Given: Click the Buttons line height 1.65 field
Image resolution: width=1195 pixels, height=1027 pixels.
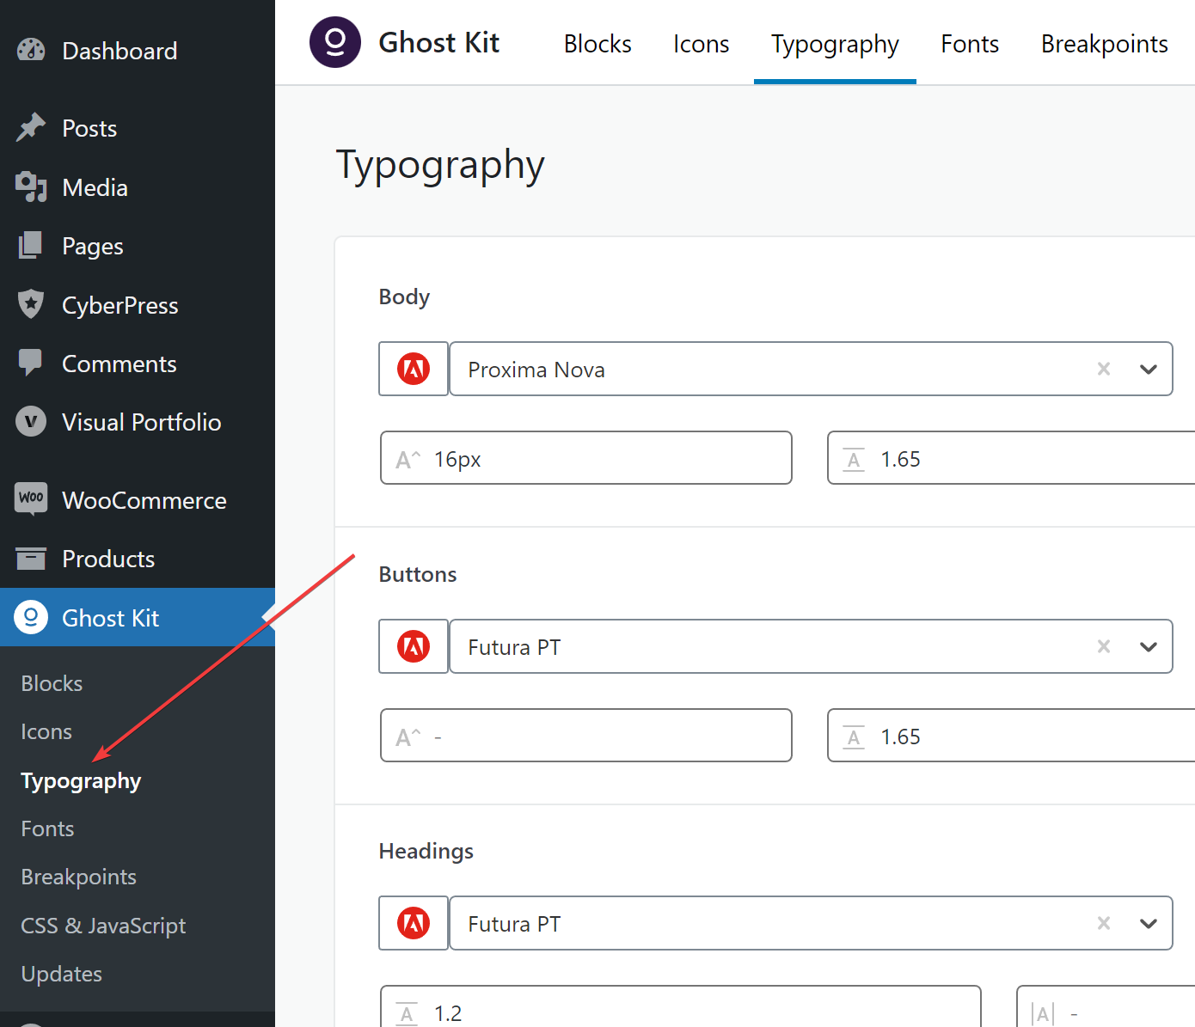Looking at the screenshot, I should coord(1011,736).
